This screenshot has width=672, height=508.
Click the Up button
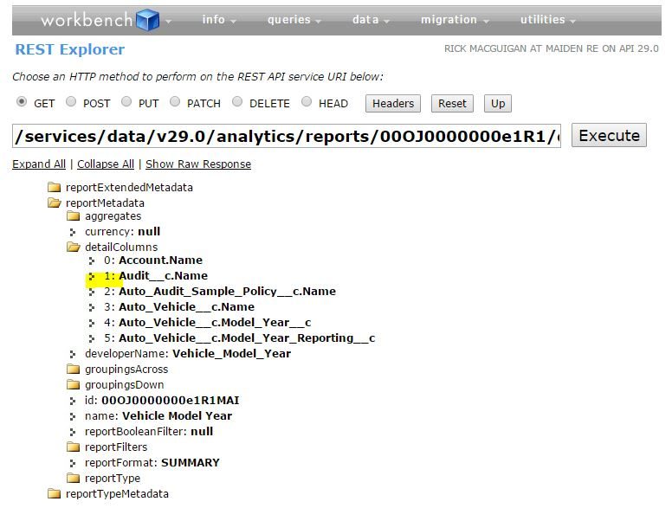click(x=498, y=104)
